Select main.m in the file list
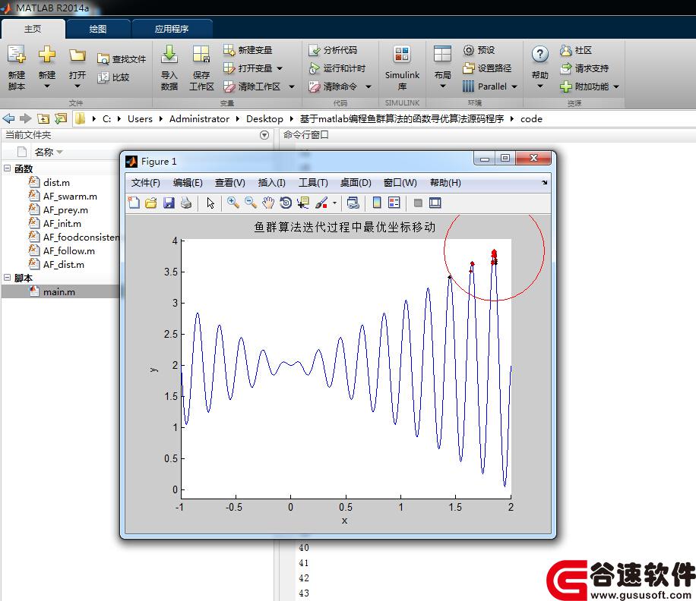Image resolution: width=696 pixels, height=601 pixels. (x=62, y=291)
